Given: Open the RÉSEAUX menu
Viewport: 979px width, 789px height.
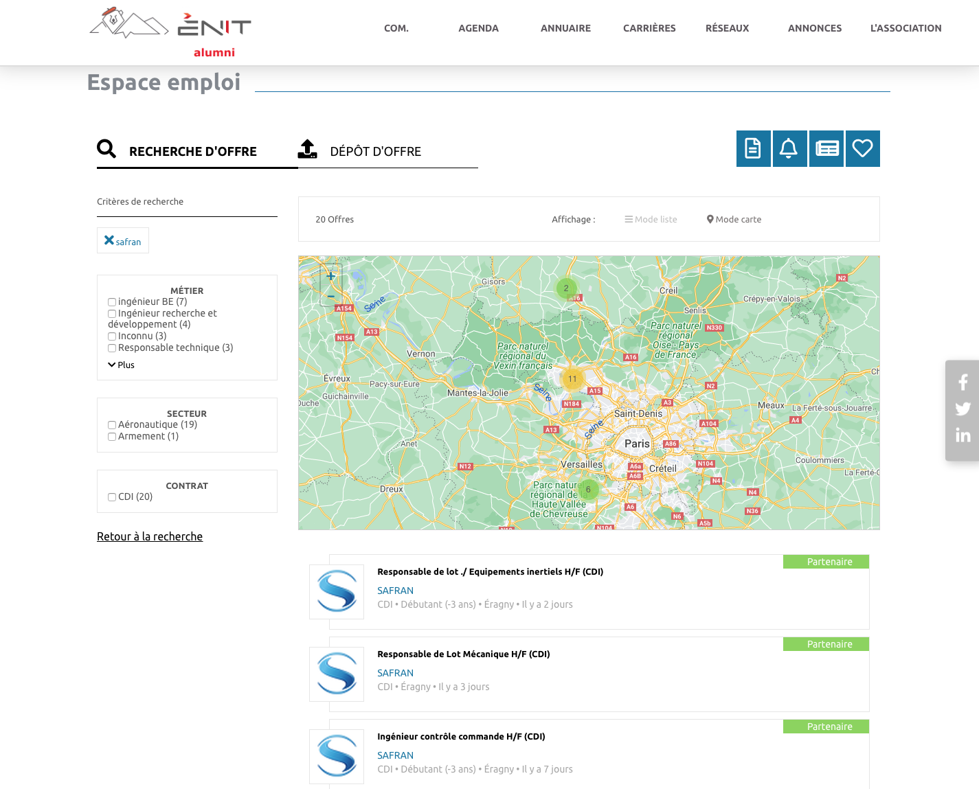Looking at the screenshot, I should [728, 28].
